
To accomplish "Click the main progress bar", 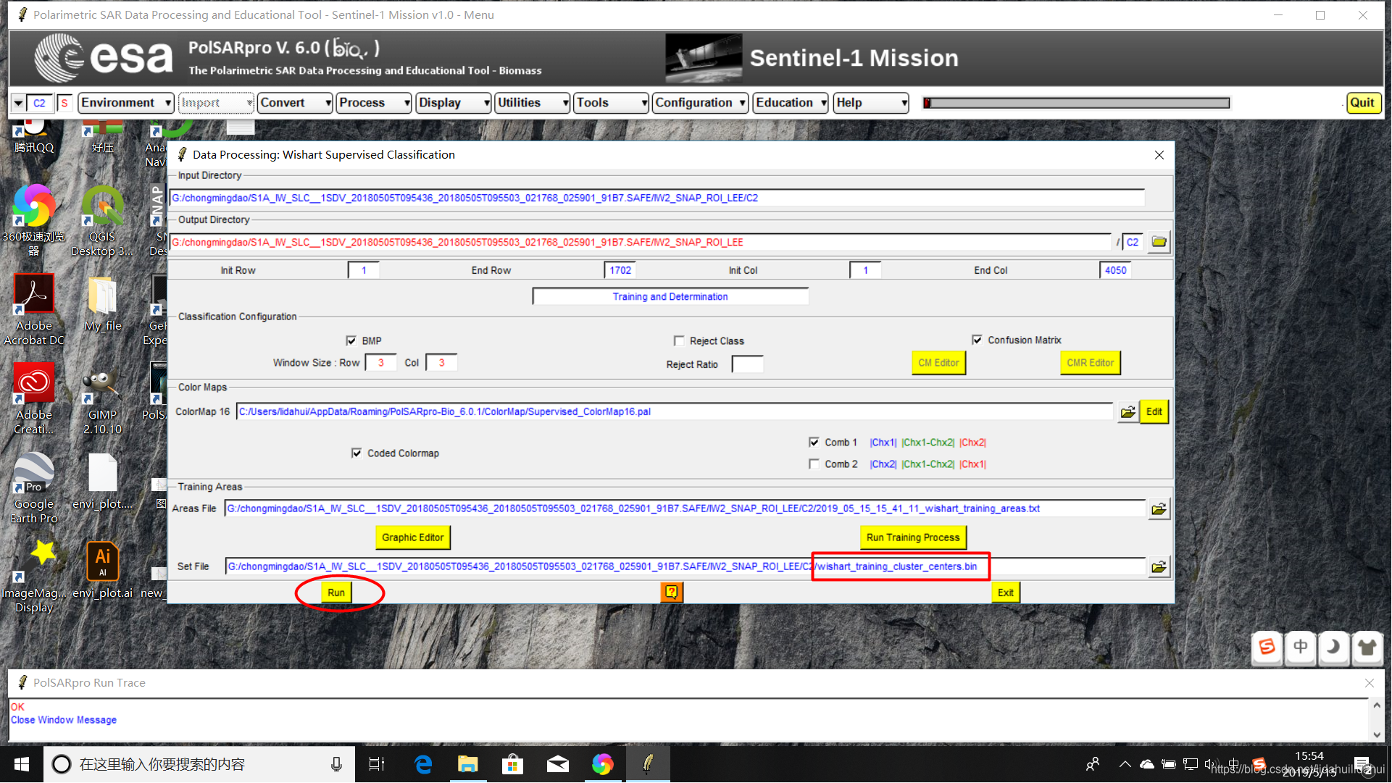I will (1076, 103).
